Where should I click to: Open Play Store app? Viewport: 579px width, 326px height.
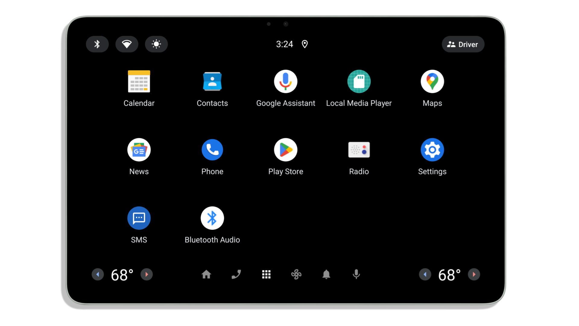click(286, 150)
